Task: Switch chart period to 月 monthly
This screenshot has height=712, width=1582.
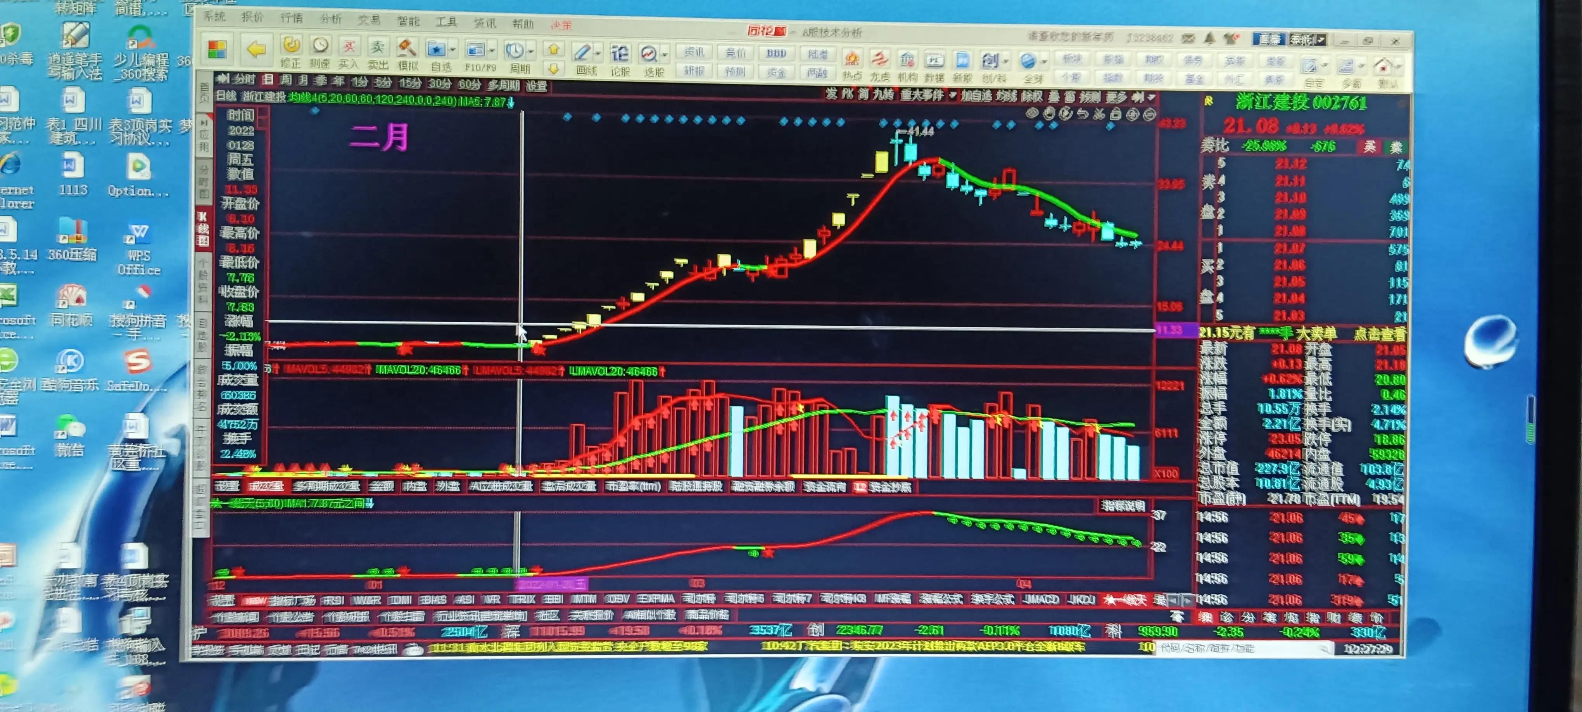Action: (x=303, y=81)
